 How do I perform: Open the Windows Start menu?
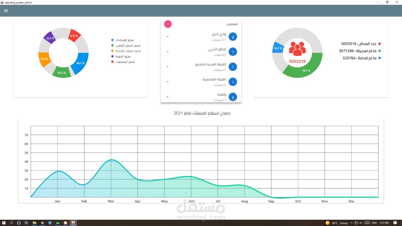4,223
